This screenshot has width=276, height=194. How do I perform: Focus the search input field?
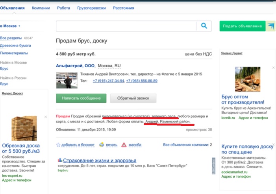pos(126,26)
